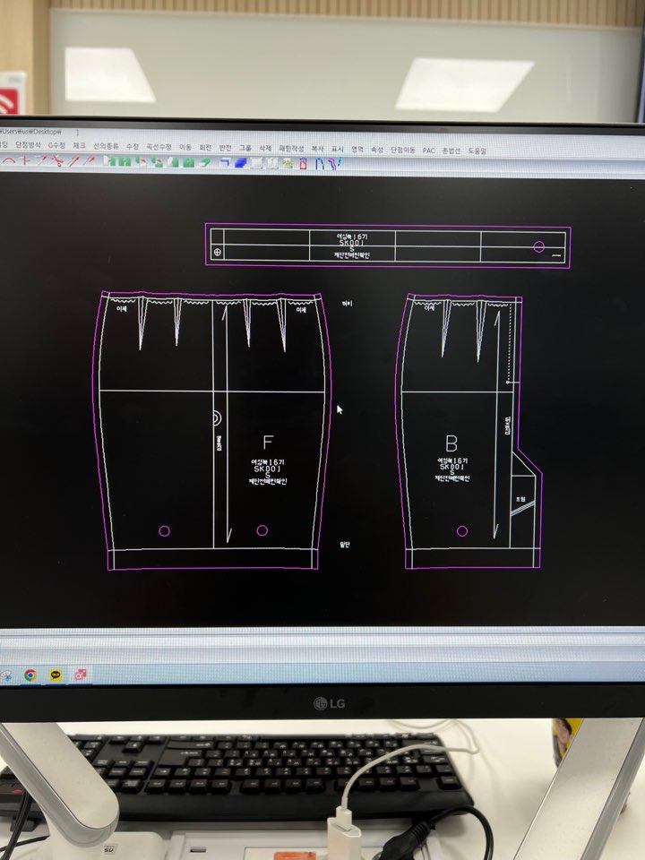Click the red curve tool icon in toolbar
The height and width of the screenshot is (860, 645).
click(9, 162)
